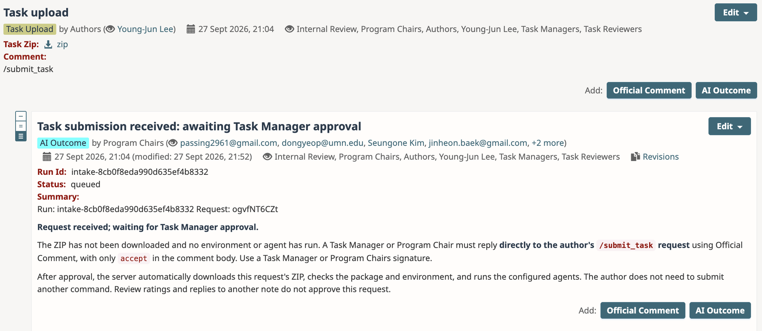The image size is (762, 331).
Task: View the Revisions history link
Action: (660, 157)
